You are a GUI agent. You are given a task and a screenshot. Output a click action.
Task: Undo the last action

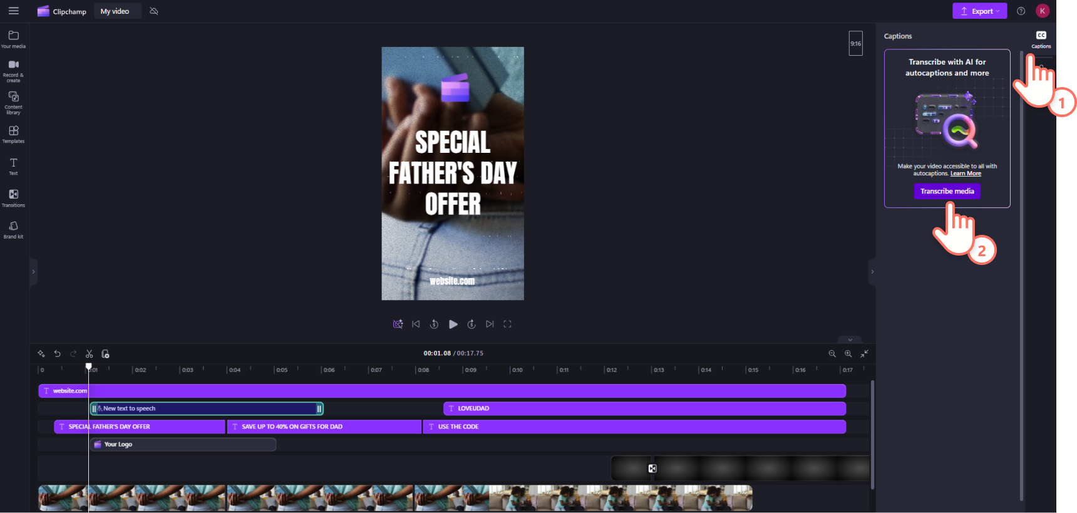[x=57, y=354]
